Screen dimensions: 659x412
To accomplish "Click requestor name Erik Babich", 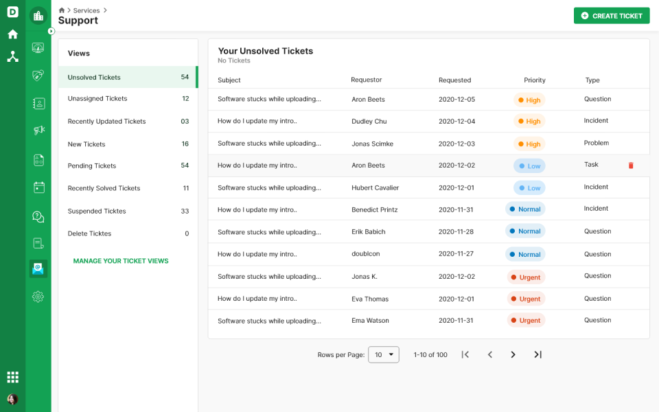I will [x=368, y=231].
